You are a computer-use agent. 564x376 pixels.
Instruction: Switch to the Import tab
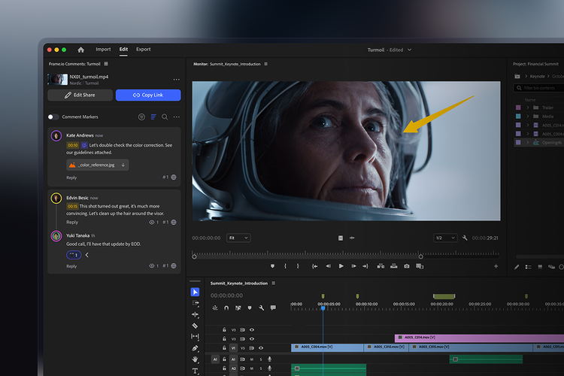[x=103, y=50]
